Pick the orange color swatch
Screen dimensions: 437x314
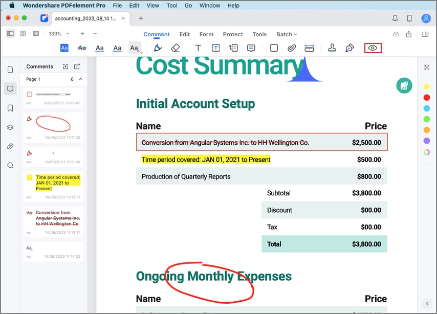426,130
